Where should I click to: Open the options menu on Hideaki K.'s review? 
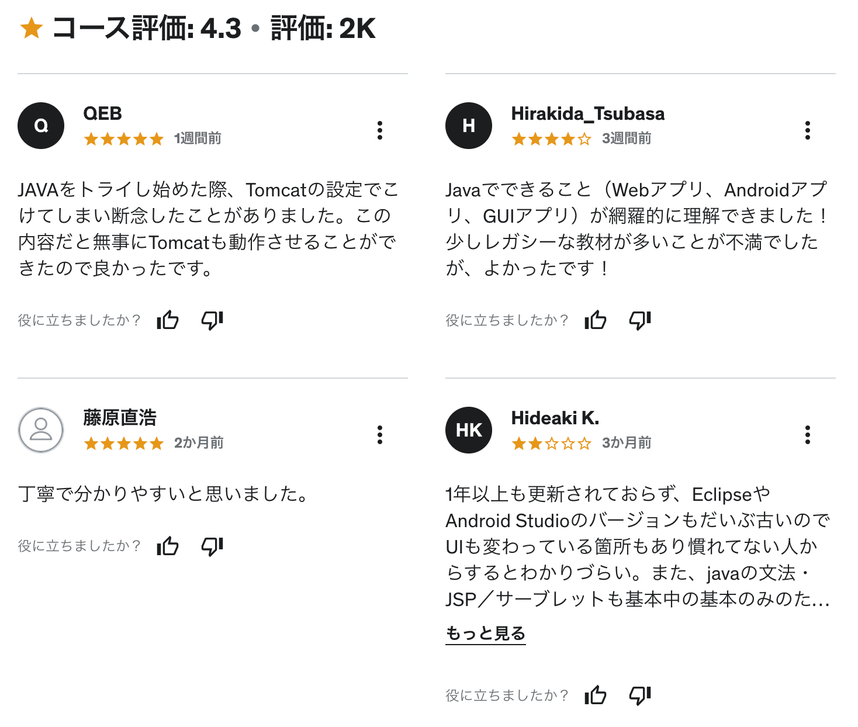[x=808, y=435]
